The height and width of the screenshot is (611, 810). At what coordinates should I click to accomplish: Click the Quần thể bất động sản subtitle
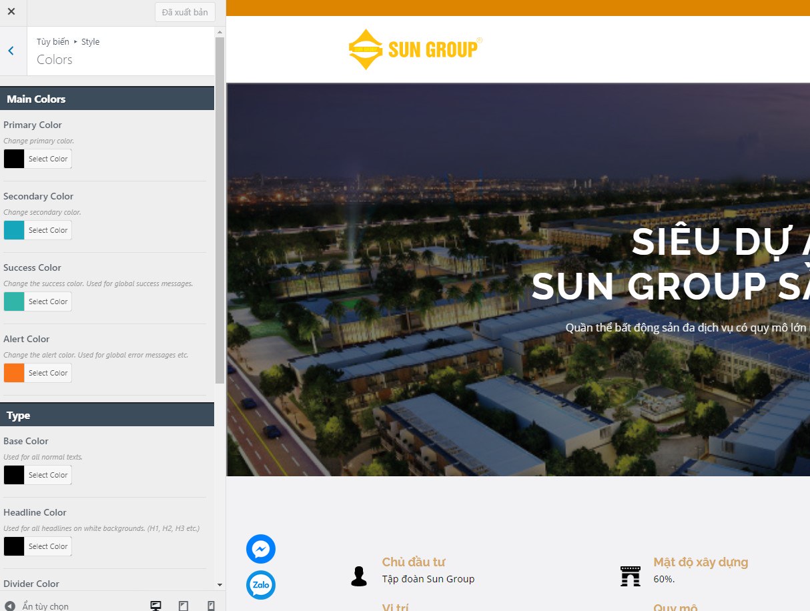(687, 328)
